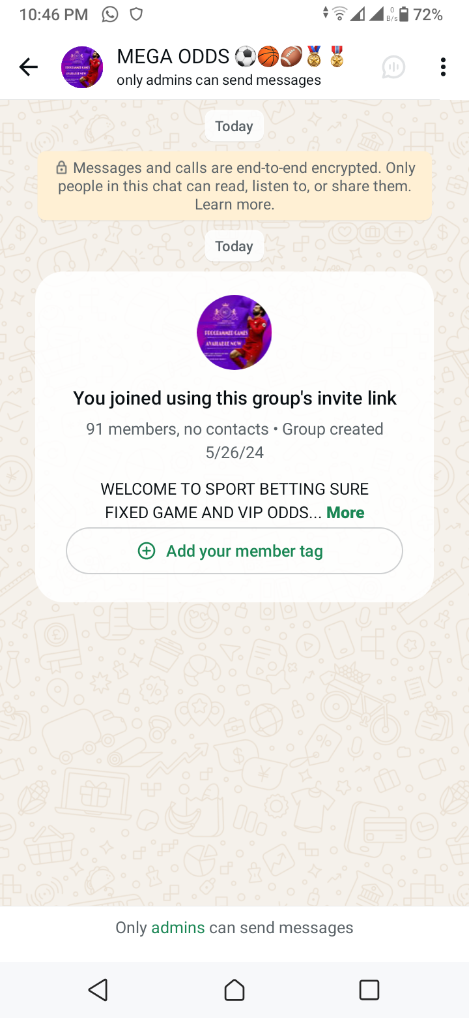This screenshot has width=469, height=1018.
Task: Open the 'Learn more.' encryption link
Action: click(x=234, y=205)
